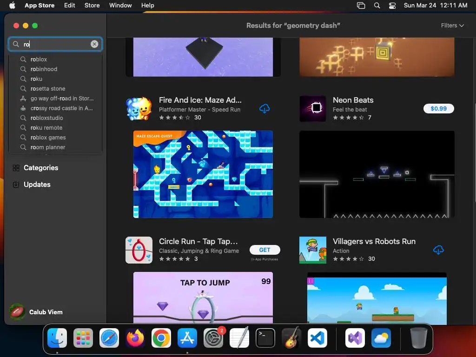This screenshot has height=357, width=476.
Task: Buy Neon Beats for $0.99
Action: [x=438, y=109]
